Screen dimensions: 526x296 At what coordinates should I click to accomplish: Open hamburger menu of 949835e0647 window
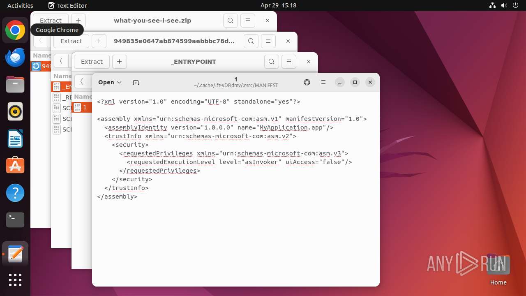pos(268,41)
